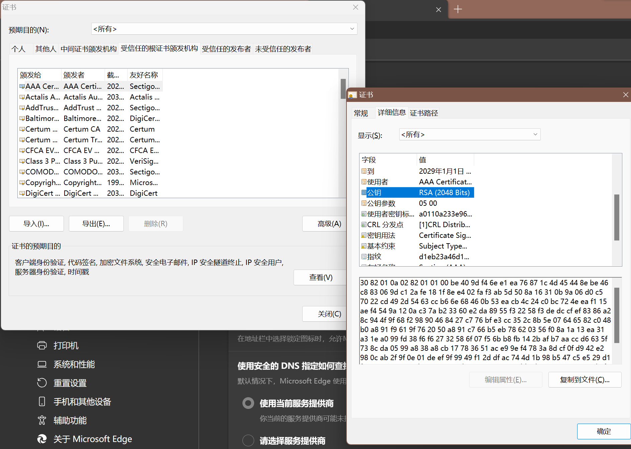
Task: Select the d1eb23a46d1... fingerprint value
Action: point(444,257)
